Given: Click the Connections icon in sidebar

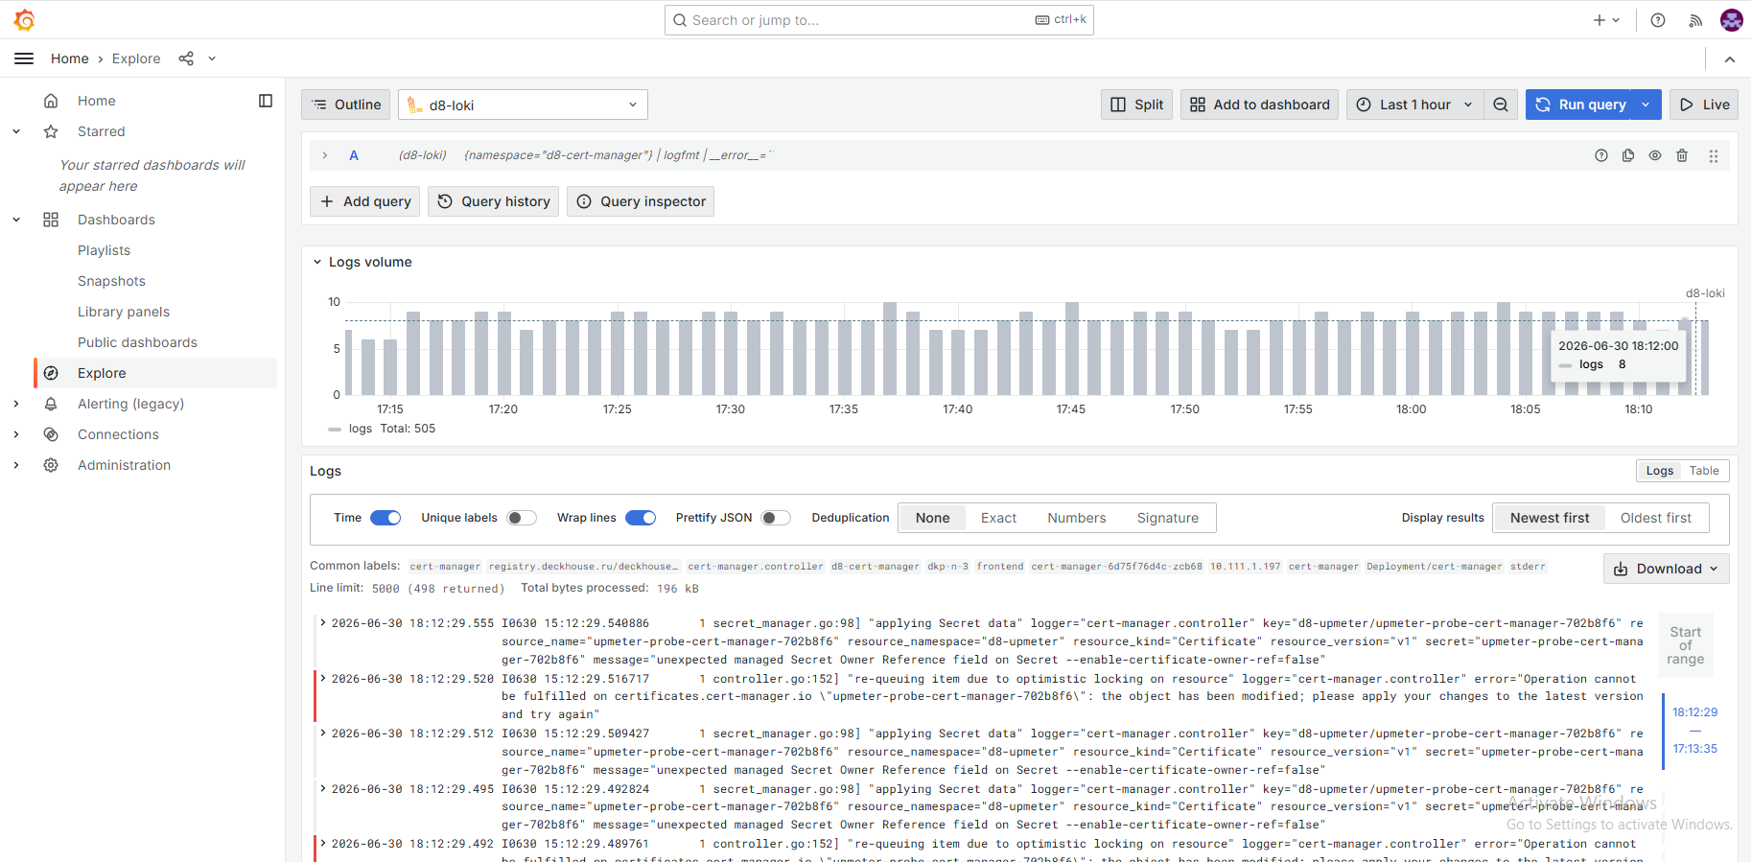Looking at the screenshot, I should pyautogui.click(x=51, y=434).
